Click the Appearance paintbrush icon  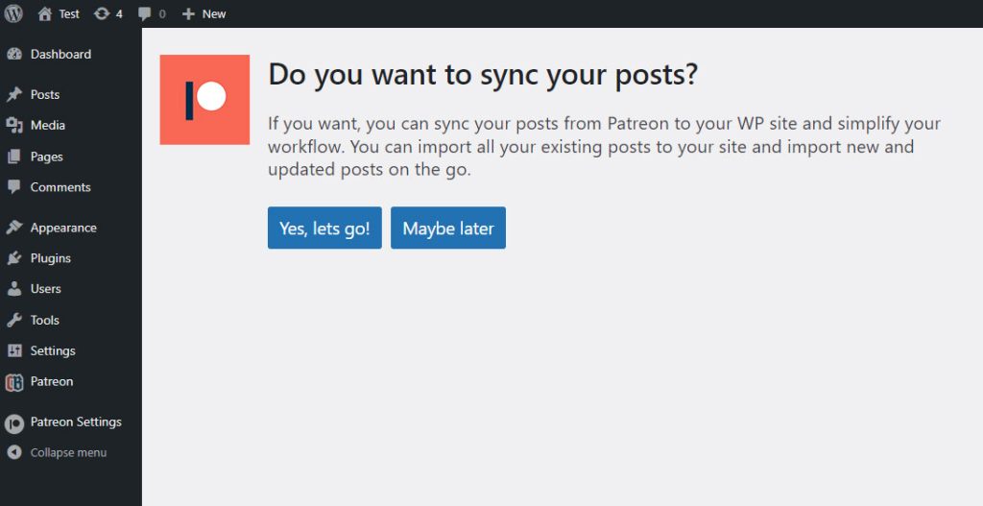[14, 228]
